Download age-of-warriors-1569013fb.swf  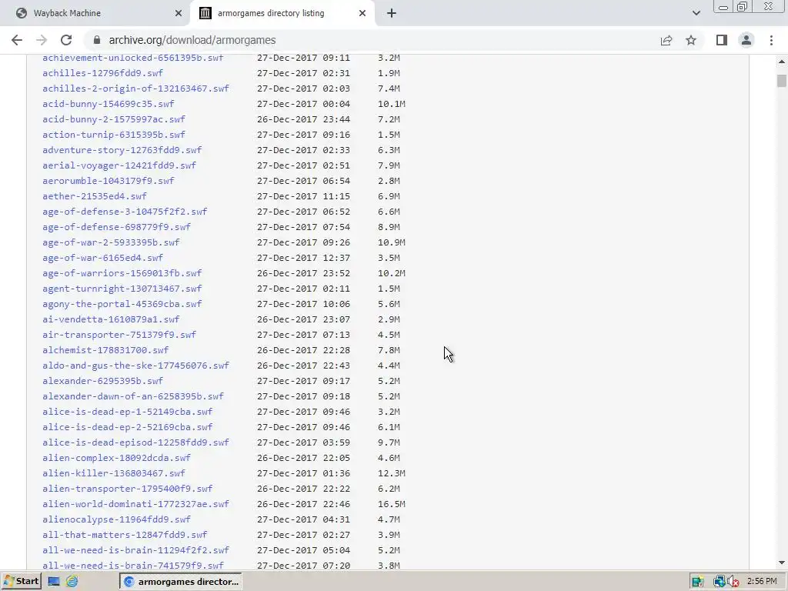(122, 273)
